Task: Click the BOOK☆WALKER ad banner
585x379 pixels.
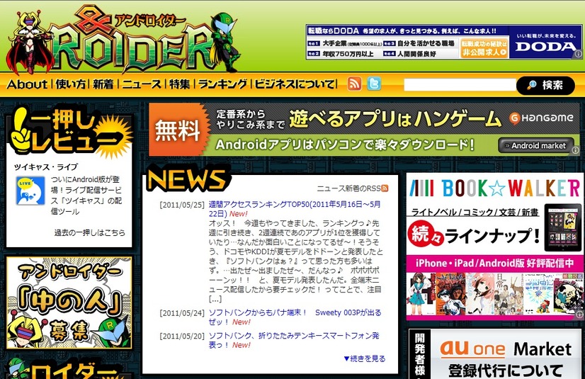Action: click(x=495, y=247)
